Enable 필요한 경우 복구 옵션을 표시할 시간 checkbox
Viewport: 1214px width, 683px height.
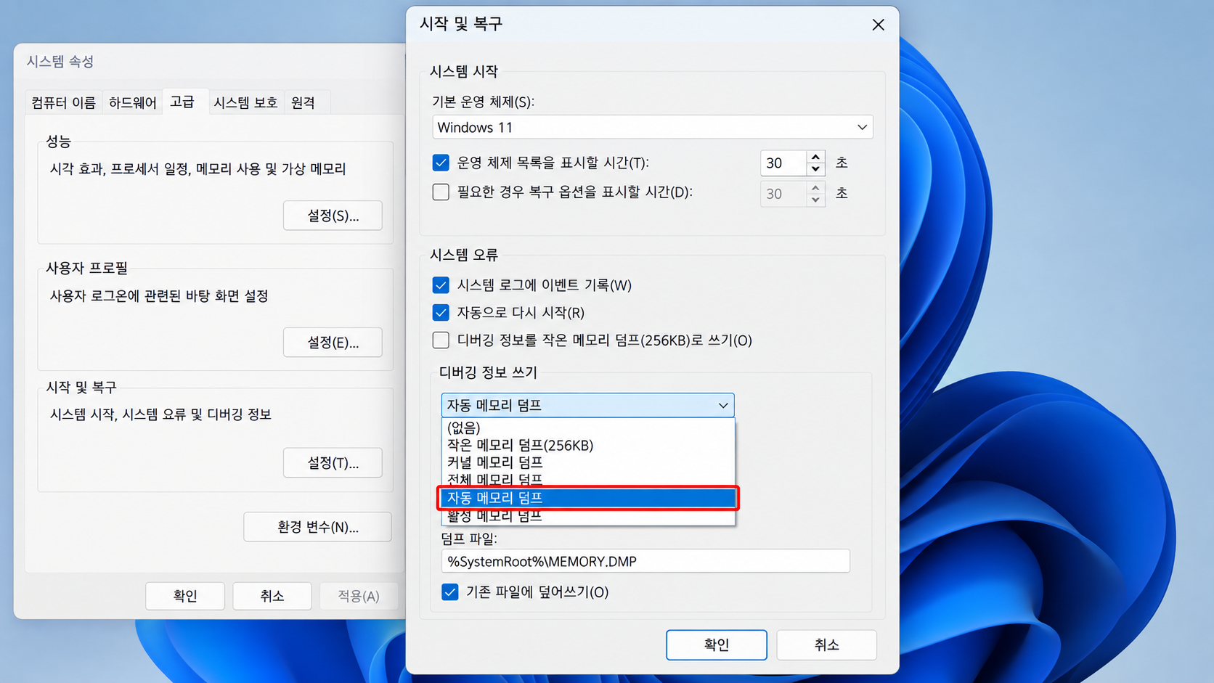(441, 192)
